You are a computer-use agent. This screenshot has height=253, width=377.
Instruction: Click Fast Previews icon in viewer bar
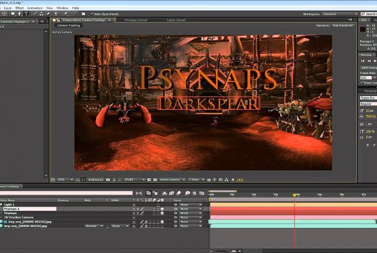coord(214,180)
